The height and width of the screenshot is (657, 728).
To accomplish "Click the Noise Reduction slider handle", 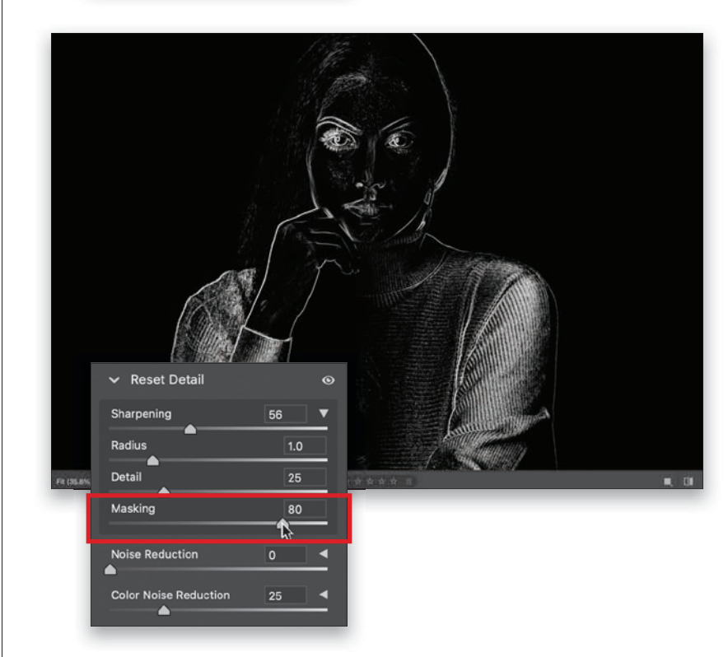I will pyautogui.click(x=110, y=569).
